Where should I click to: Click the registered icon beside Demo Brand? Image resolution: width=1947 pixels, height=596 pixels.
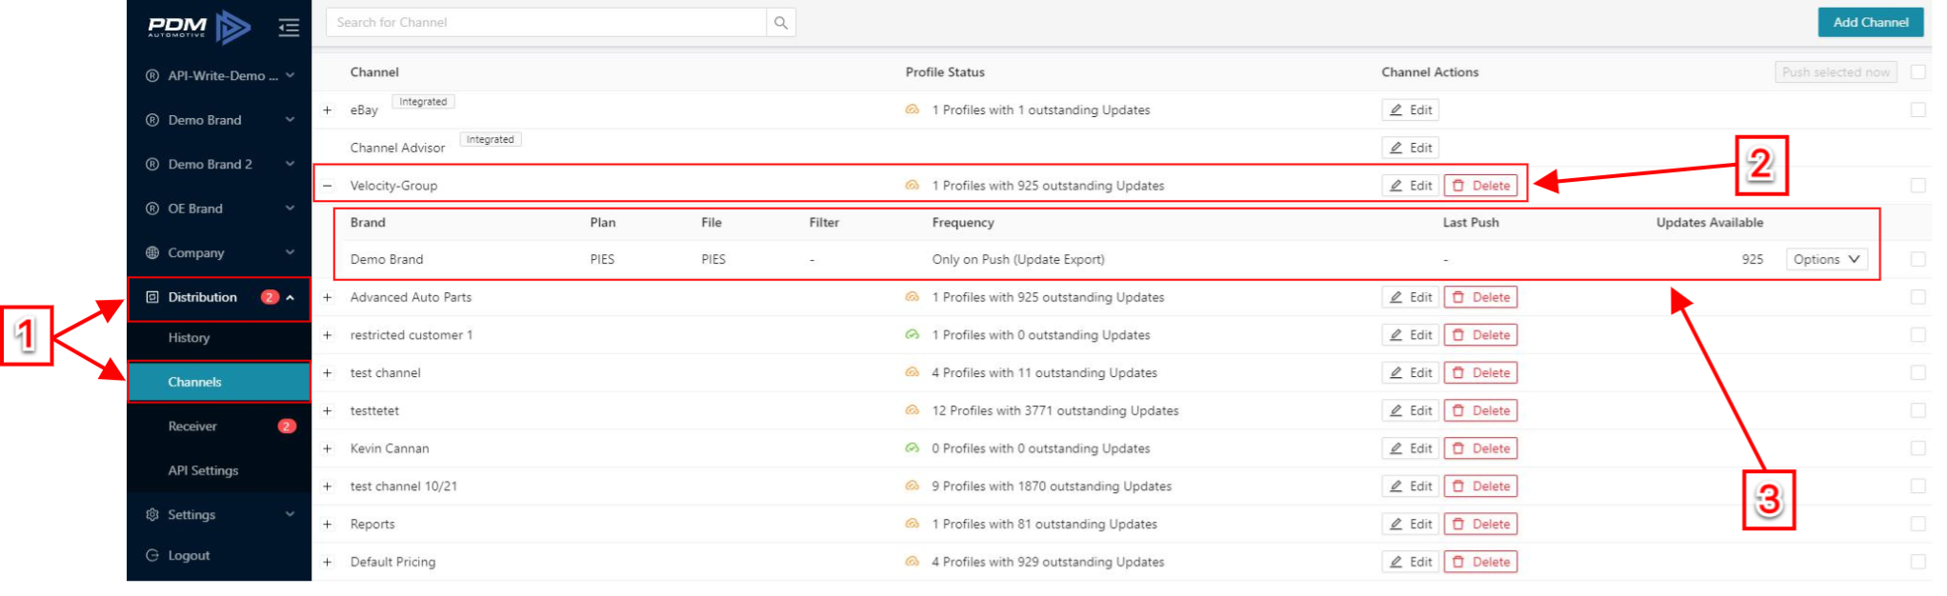point(152,120)
